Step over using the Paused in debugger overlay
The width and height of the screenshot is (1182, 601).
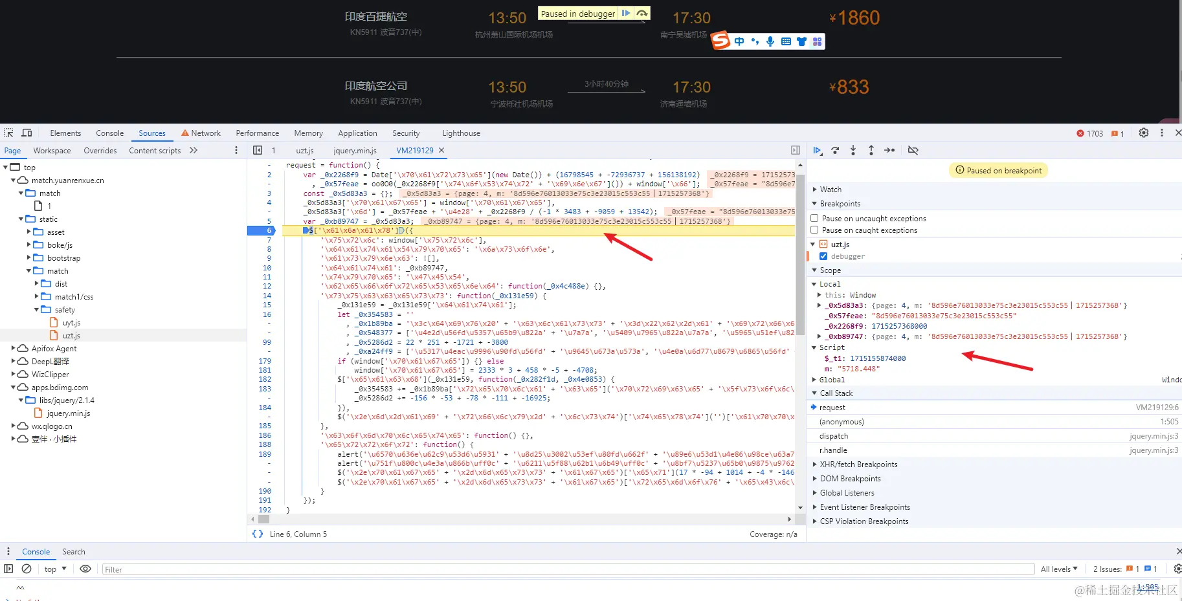(x=641, y=13)
